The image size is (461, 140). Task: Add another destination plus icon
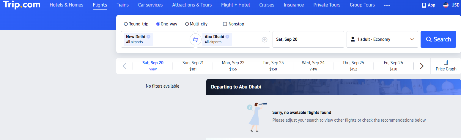pyautogui.click(x=265, y=40)
